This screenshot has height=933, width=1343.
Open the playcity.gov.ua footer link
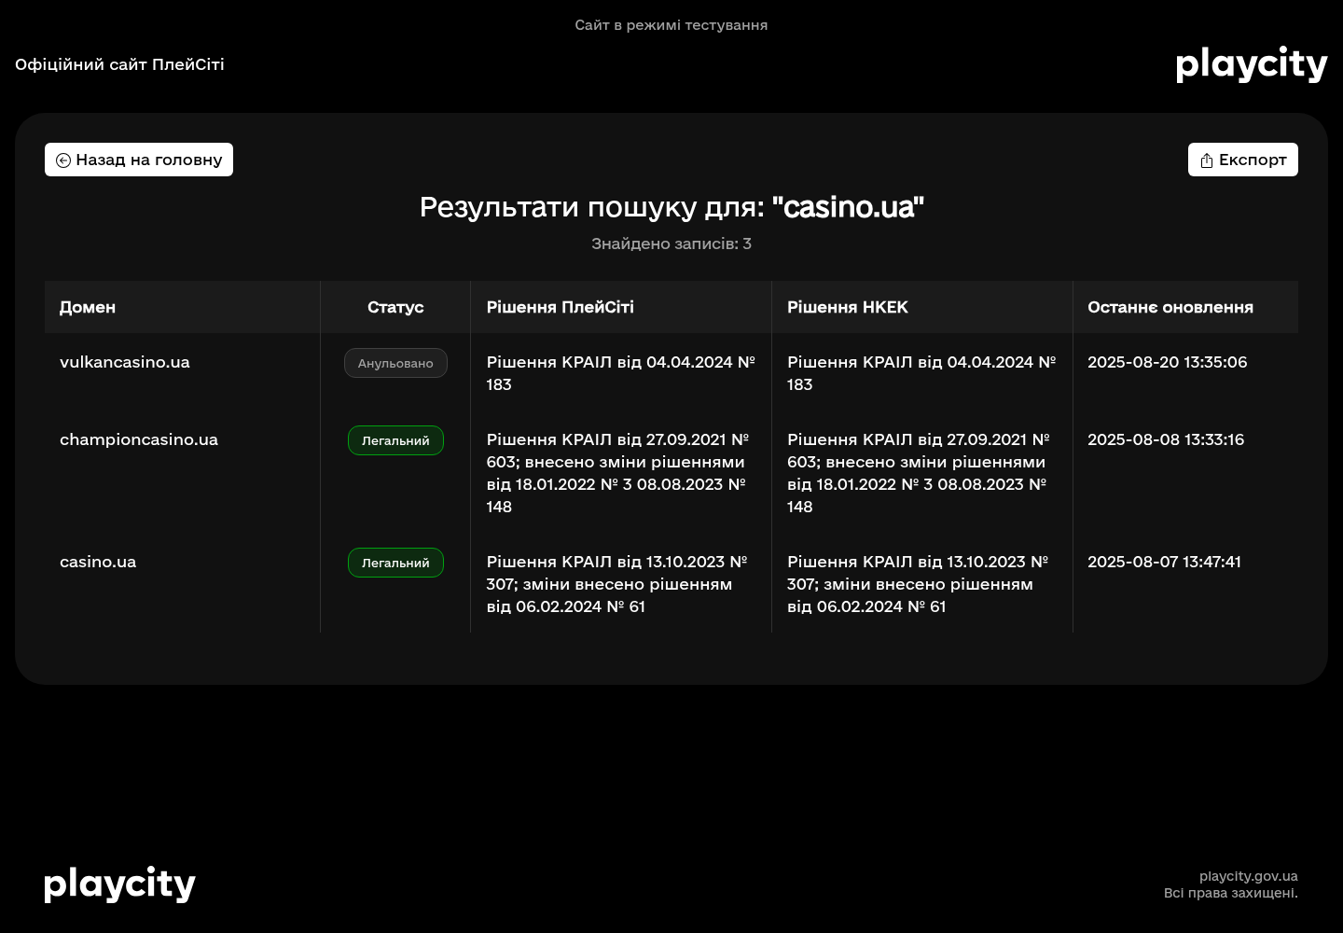[x=1248, y=876]
